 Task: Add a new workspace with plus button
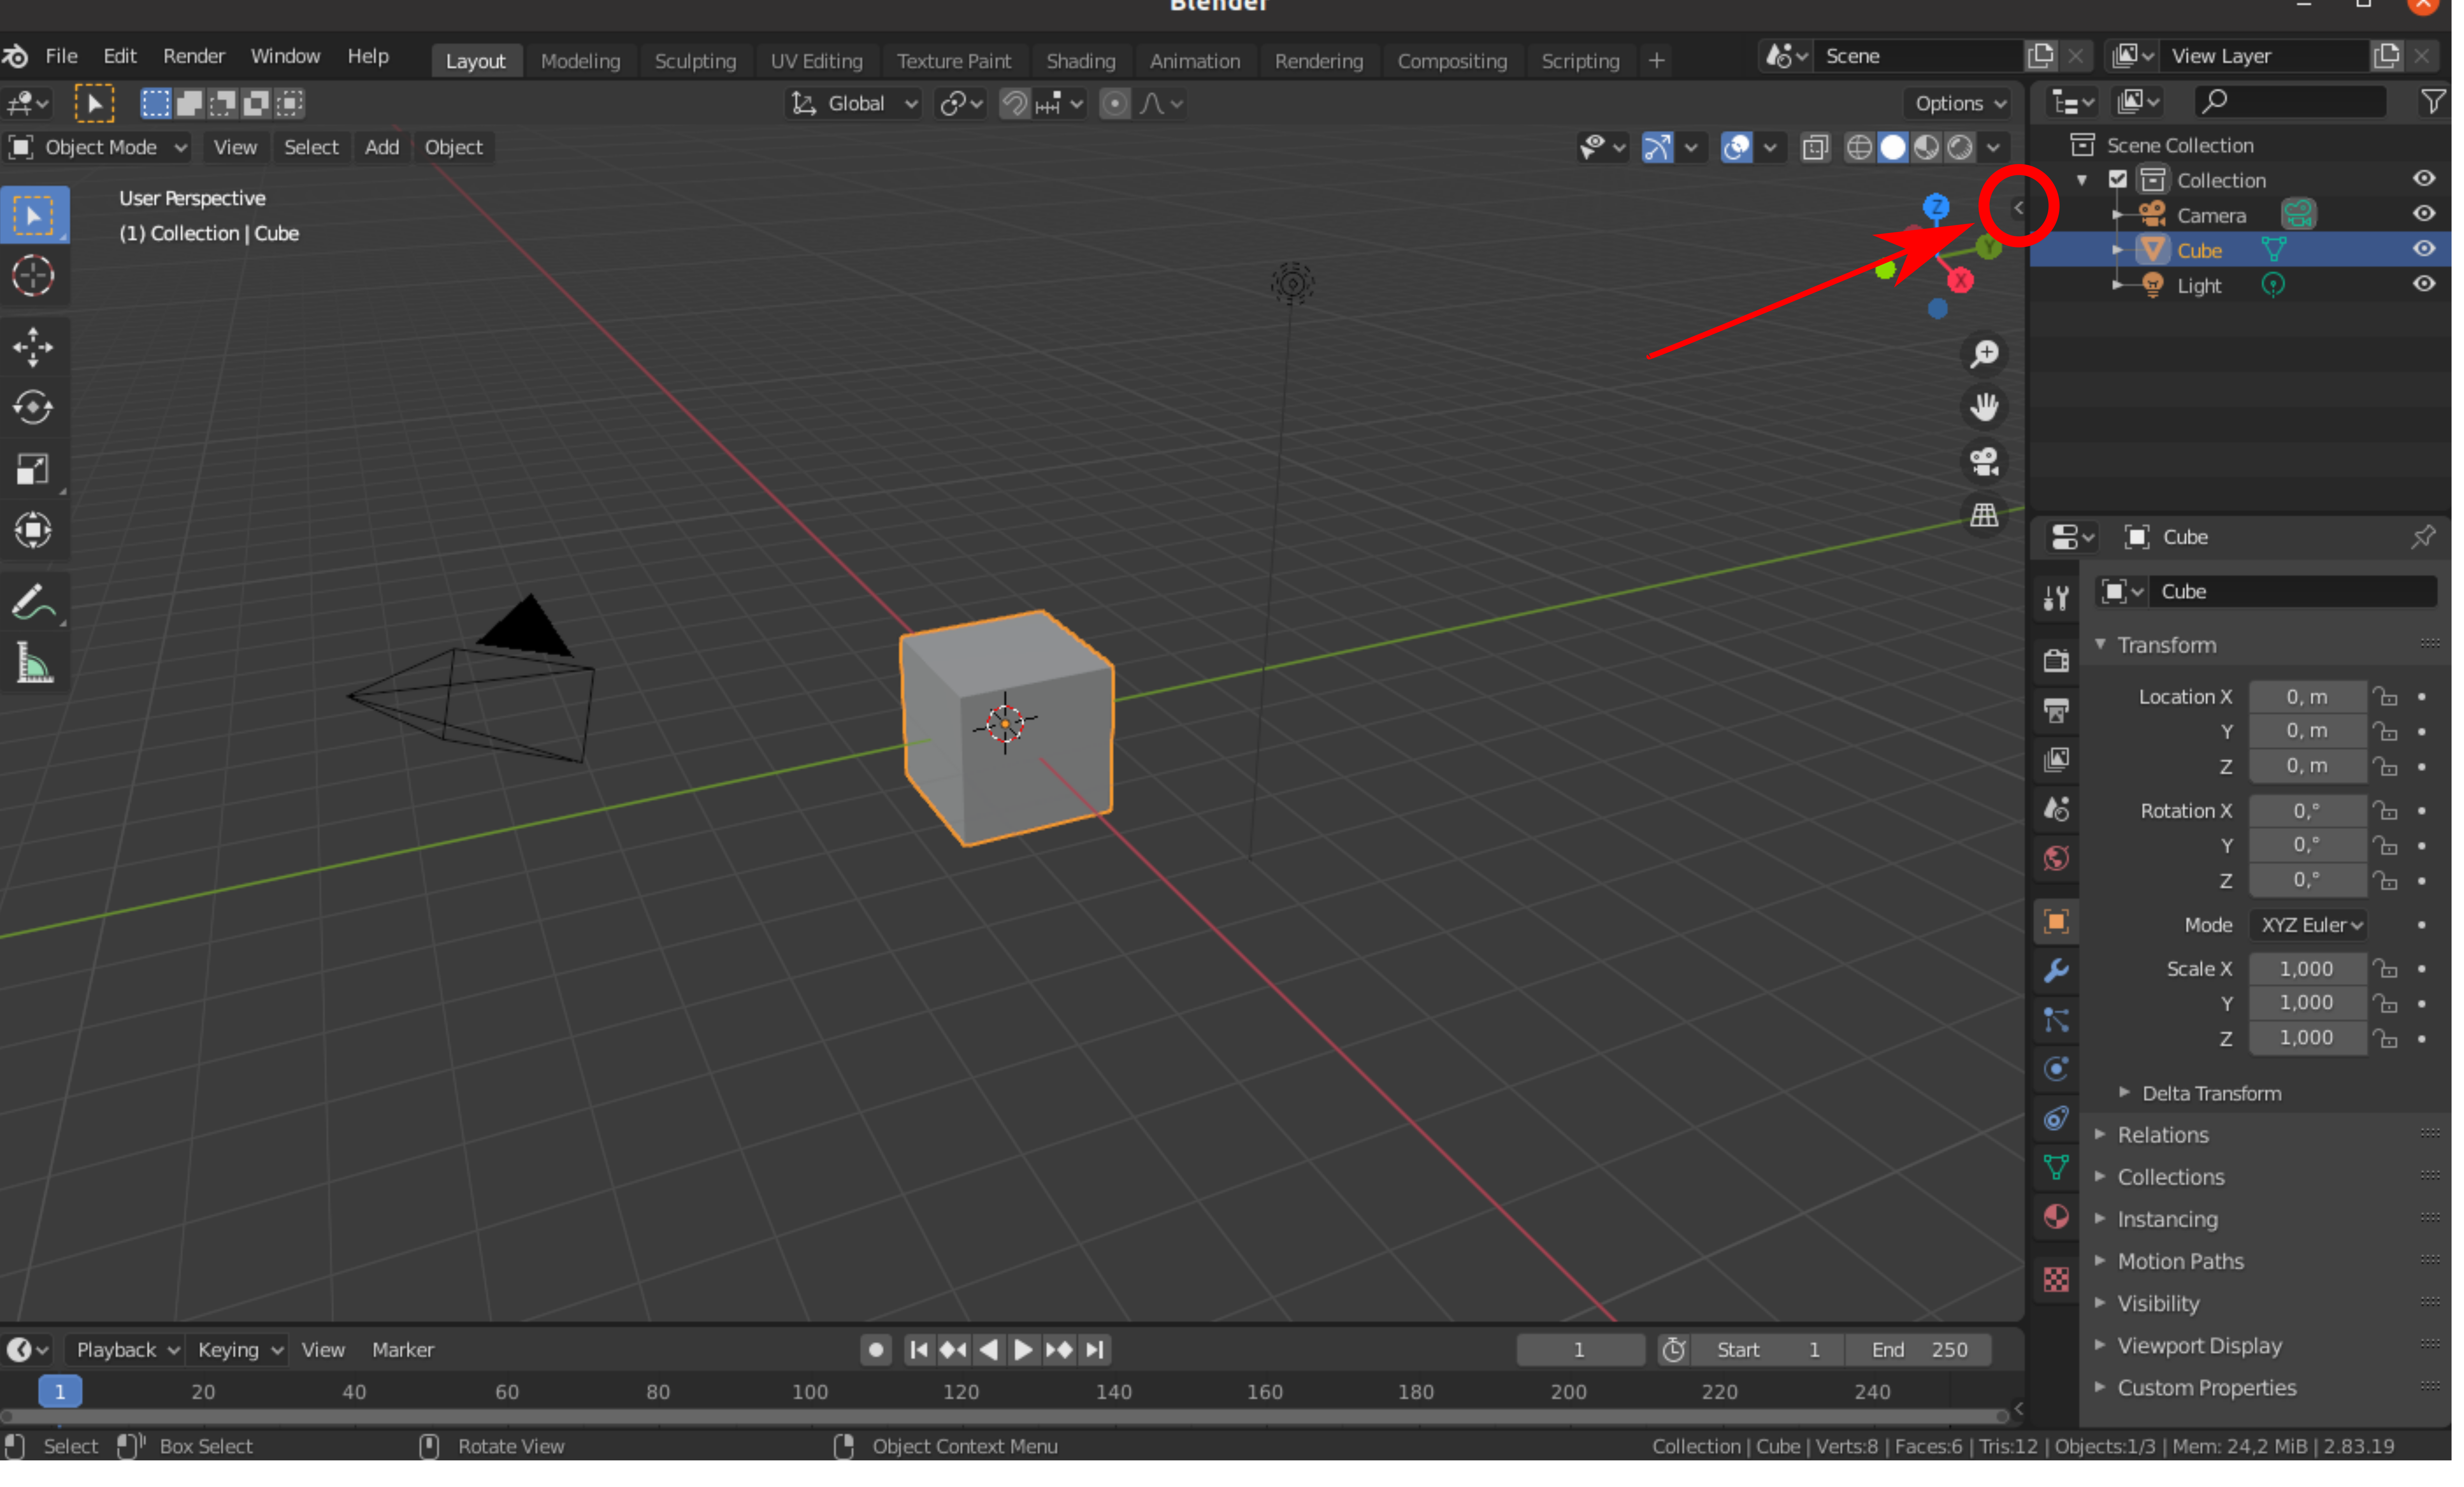[x=1656, y=61]
